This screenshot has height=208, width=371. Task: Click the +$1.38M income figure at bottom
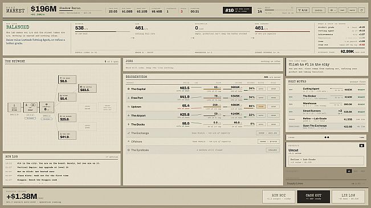tap(22, 197)
